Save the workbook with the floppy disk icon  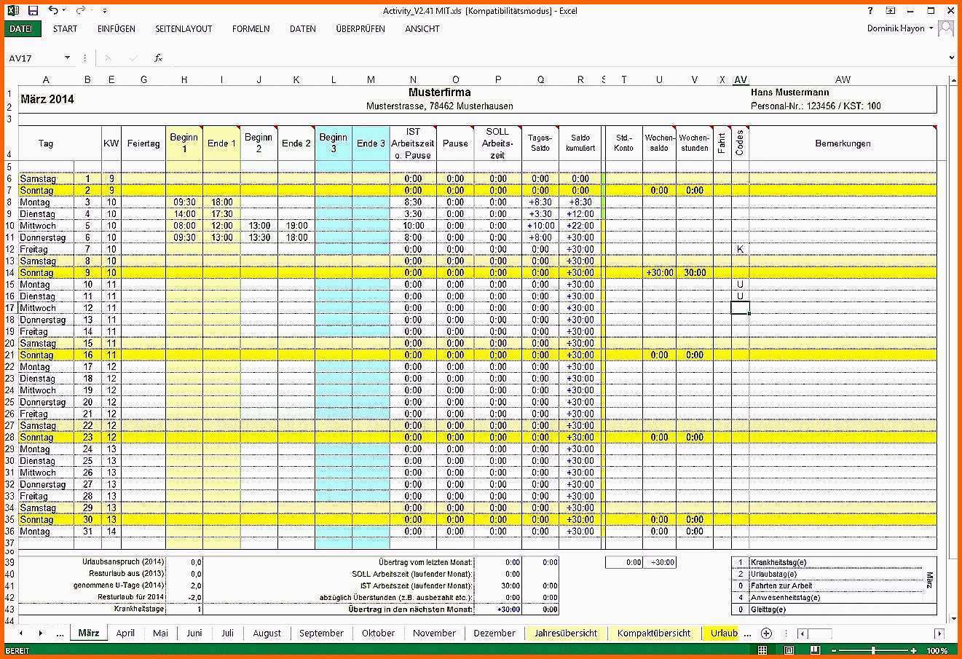(x=33, y=11)
